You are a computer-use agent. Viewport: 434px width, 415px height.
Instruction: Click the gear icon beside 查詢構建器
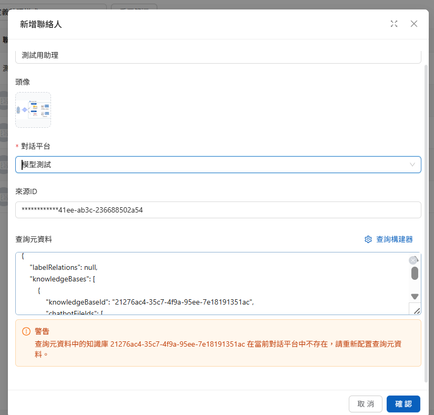coord(368,239)
